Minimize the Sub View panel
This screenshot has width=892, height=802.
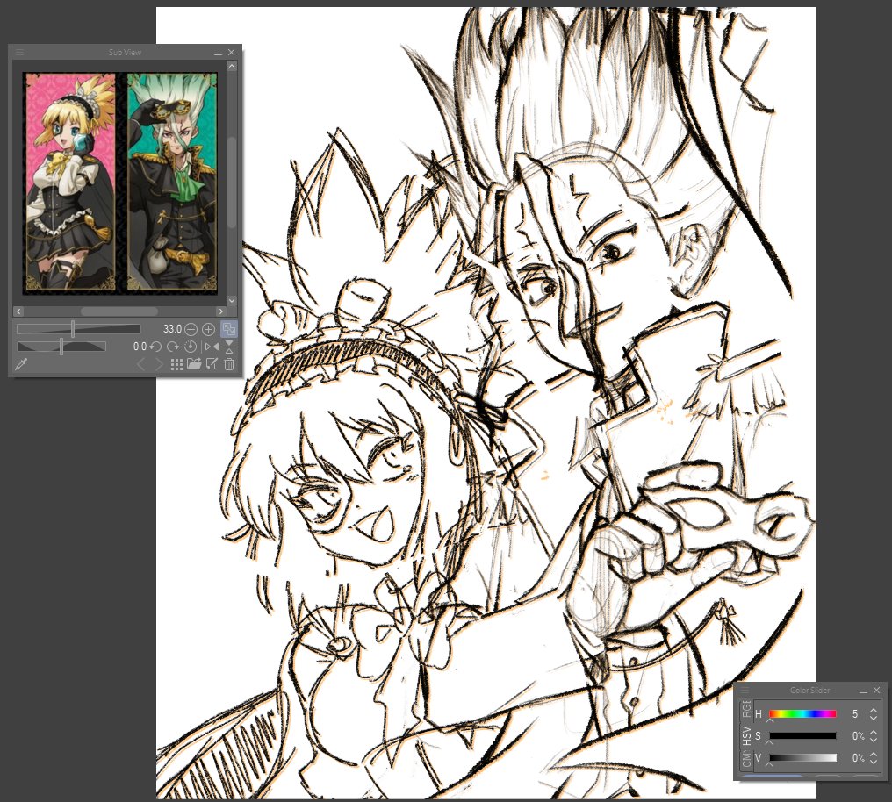click(218, 53)
